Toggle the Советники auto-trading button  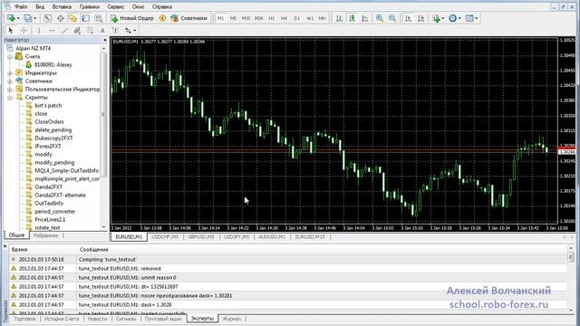188,18
